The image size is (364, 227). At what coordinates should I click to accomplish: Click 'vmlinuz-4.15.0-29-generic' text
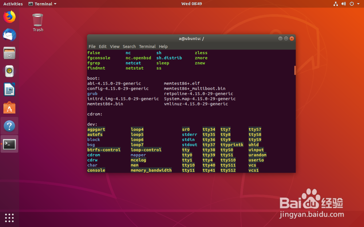[196, 104]
